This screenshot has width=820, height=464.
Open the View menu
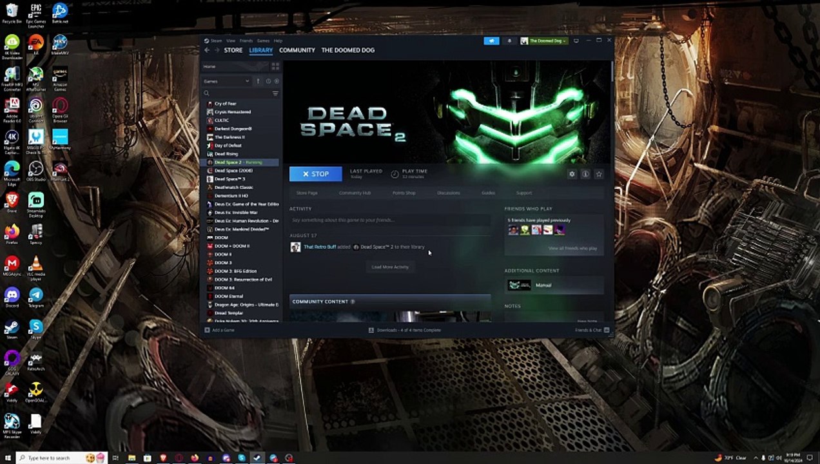(x=231, y=41)
